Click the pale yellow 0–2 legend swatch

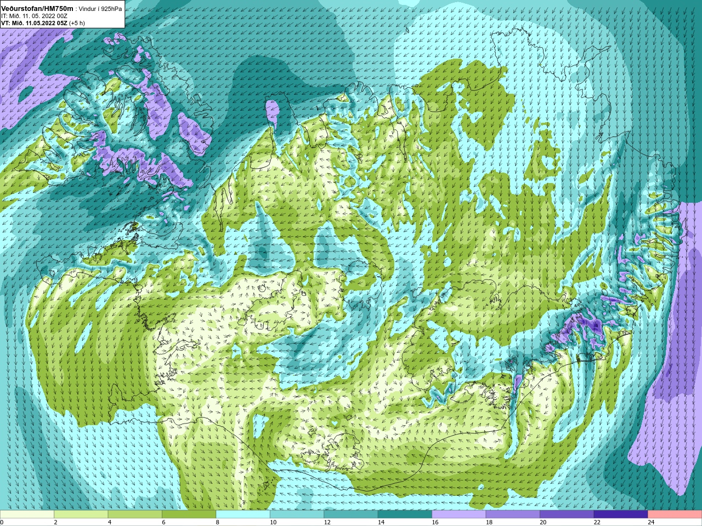[x=27, y=514]
